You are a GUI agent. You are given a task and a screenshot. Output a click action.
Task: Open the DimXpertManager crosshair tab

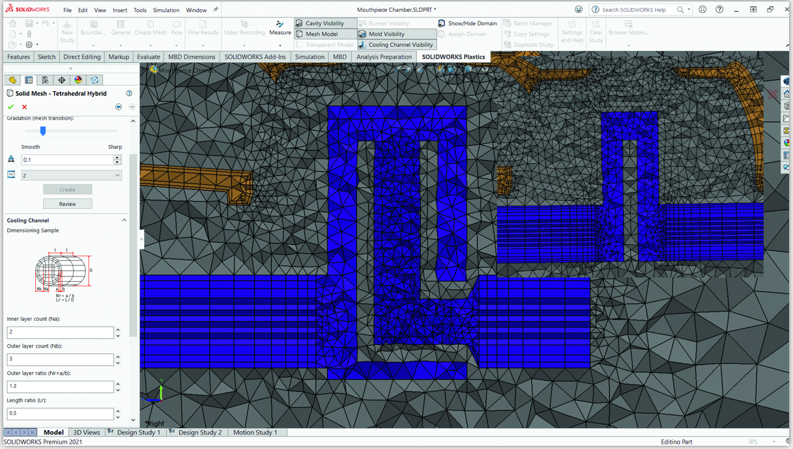click(62, 80)
